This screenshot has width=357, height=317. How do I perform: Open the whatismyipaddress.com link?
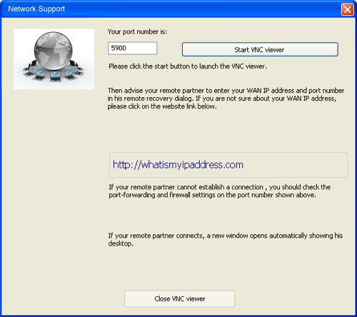click(x=178, y=165)
